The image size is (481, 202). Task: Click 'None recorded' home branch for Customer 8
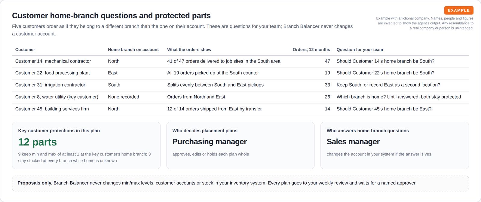(124, 97)
